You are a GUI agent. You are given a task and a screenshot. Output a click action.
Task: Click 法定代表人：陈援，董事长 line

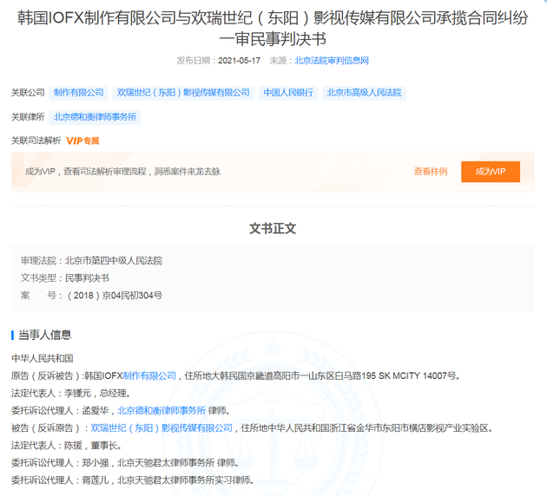click(67, 445)
